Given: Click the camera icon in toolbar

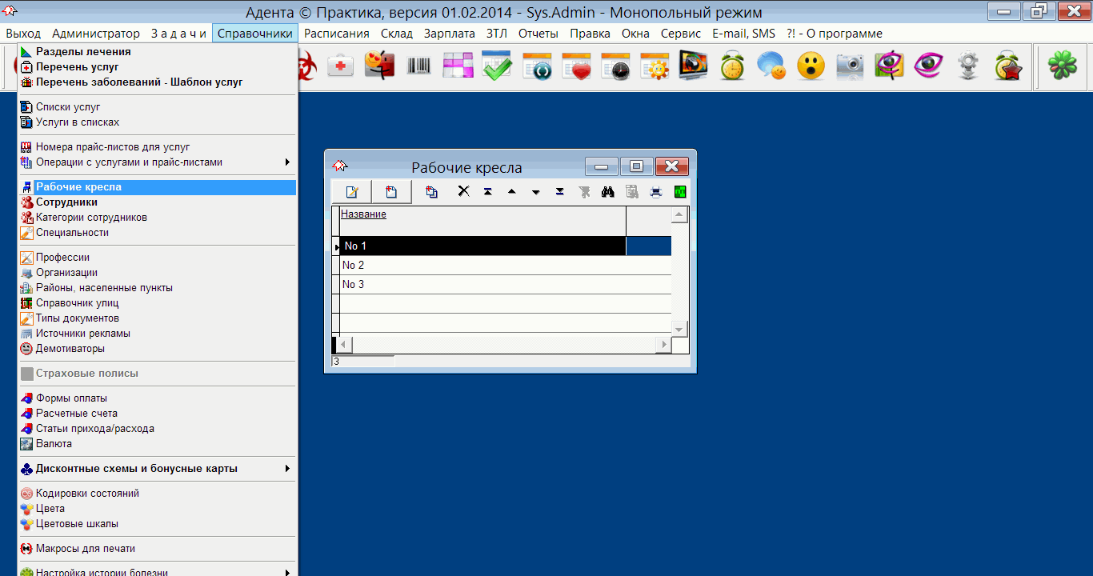Looking at the screenshot, I should pos(850,66).
